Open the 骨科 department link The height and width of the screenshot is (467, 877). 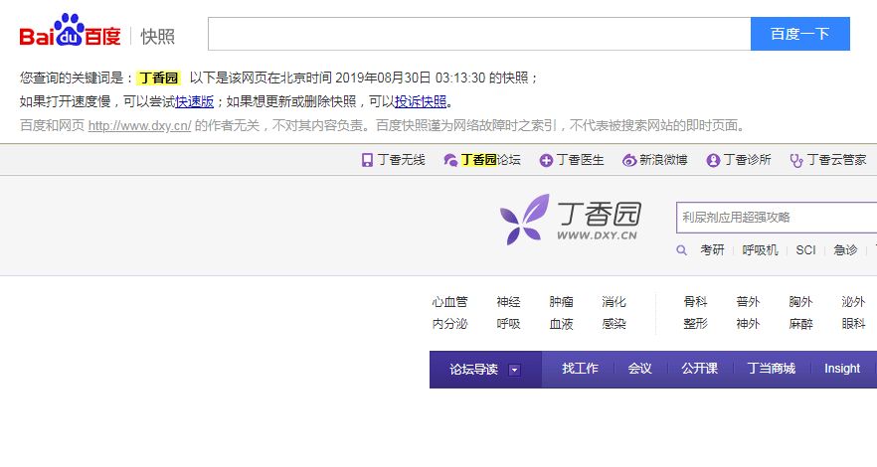pos(695,302)
